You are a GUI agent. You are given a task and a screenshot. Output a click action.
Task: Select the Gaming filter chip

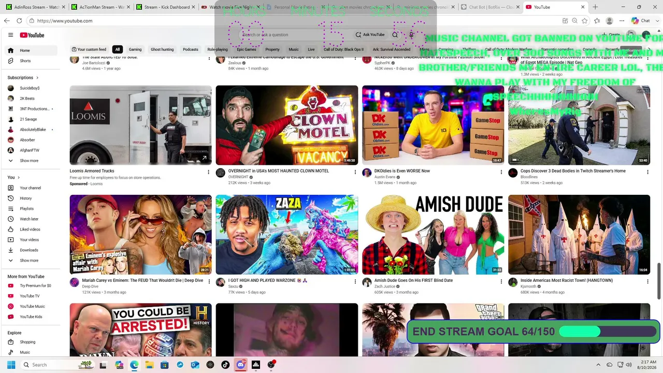(135, 49)
